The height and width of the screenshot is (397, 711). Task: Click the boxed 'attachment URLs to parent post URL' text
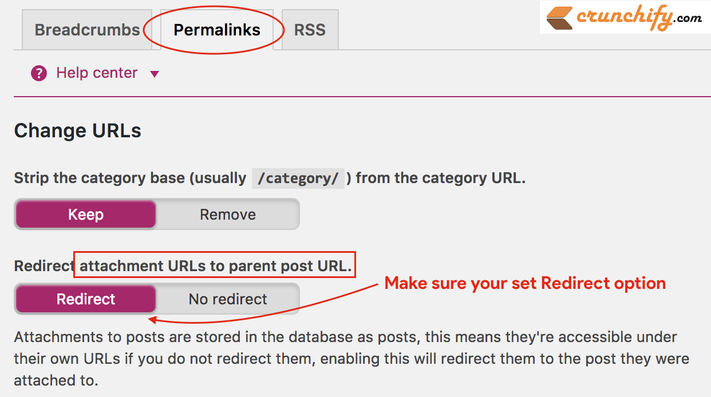click(215, 265)
